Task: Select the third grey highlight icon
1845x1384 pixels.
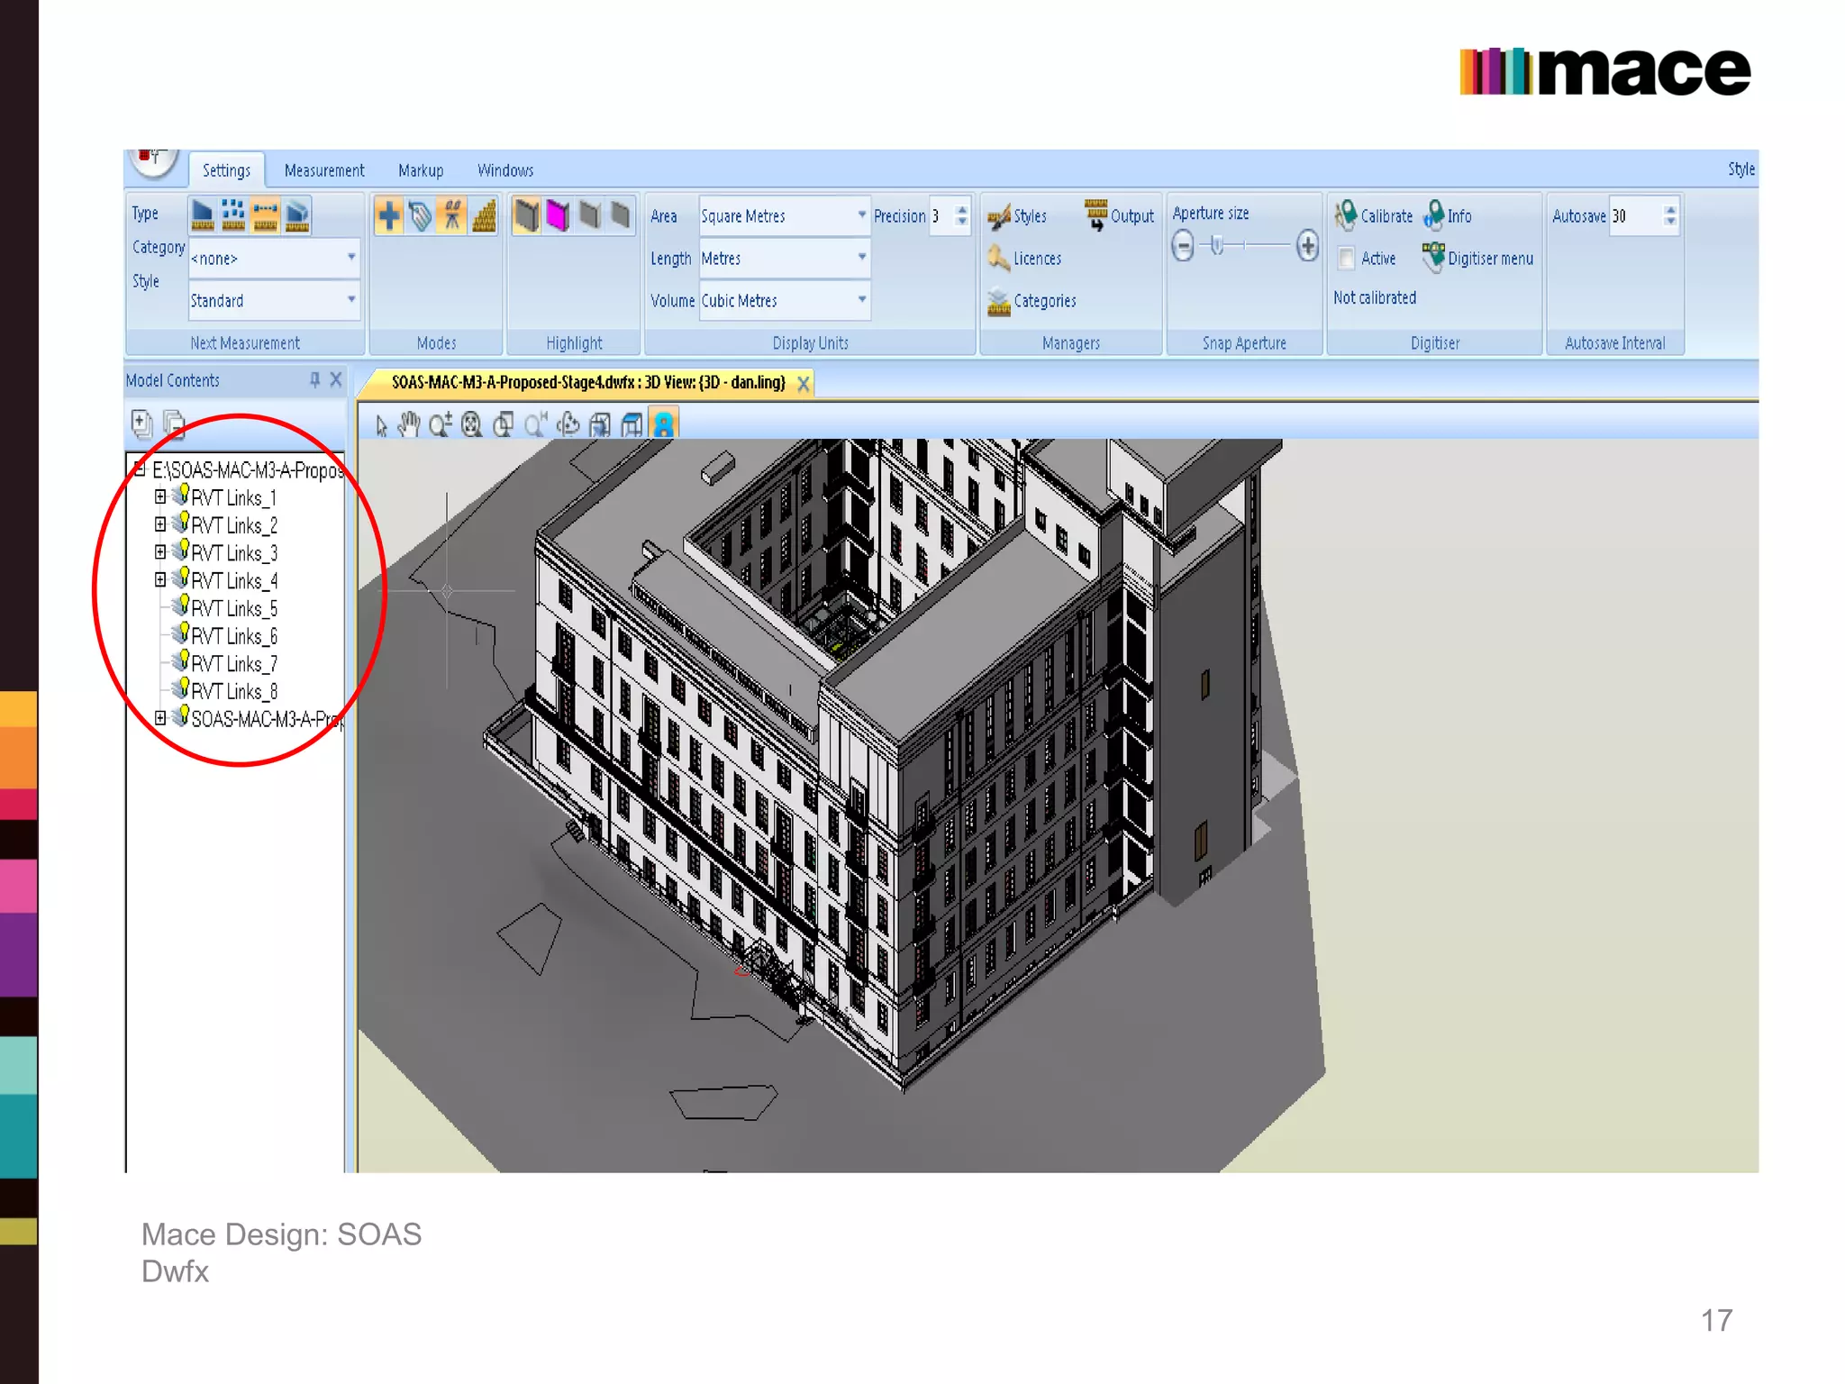Action: [x=590, y=216]
